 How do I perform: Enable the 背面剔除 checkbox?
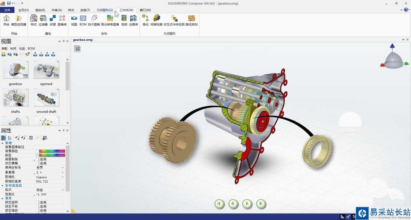click(x=38, y=159)
